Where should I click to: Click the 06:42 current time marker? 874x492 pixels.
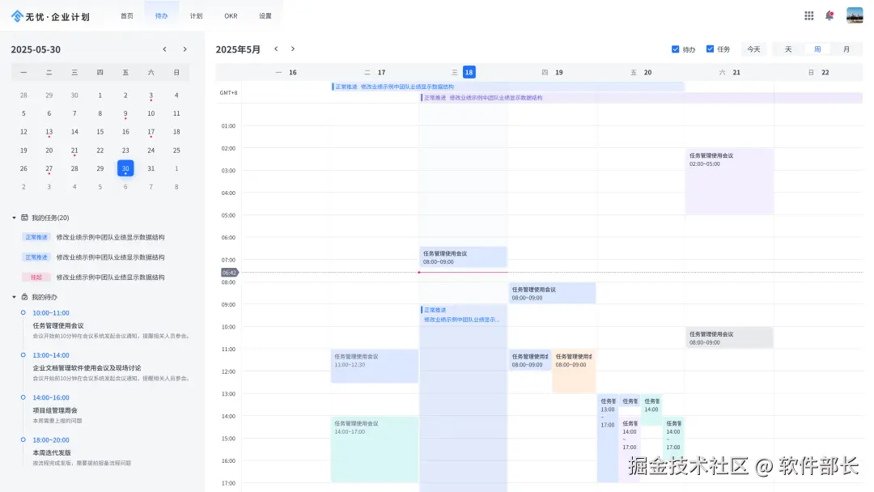click(x=230, y=273)
